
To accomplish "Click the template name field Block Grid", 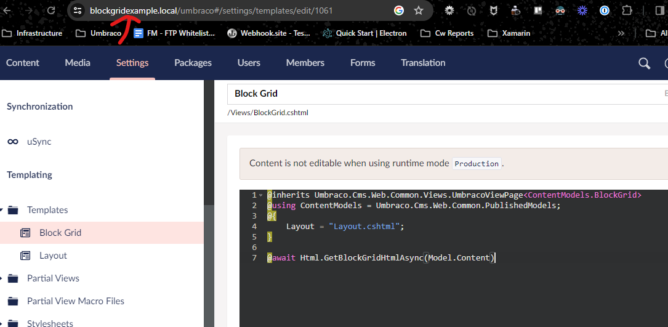I will coord(448,94).
